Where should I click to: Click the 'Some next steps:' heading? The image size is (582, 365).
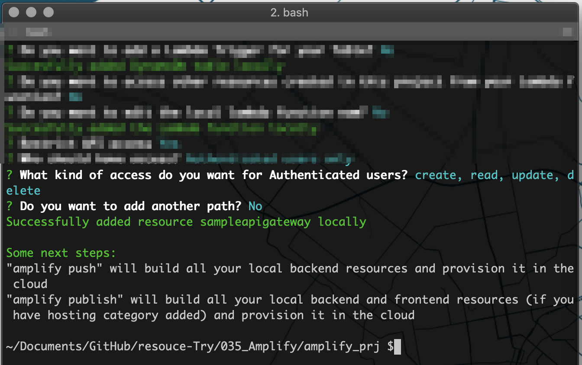point(61,253)
